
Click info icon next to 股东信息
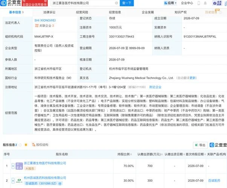pyautogui.click(x=20, y=145)
